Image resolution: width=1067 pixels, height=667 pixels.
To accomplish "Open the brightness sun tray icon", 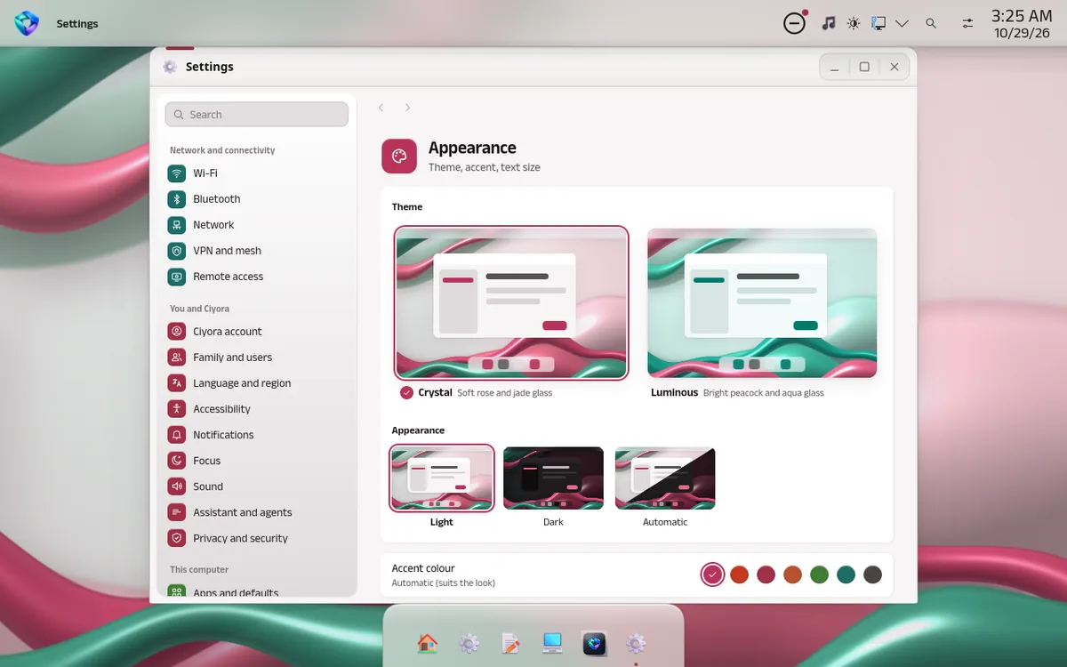I will click(854, 23).
